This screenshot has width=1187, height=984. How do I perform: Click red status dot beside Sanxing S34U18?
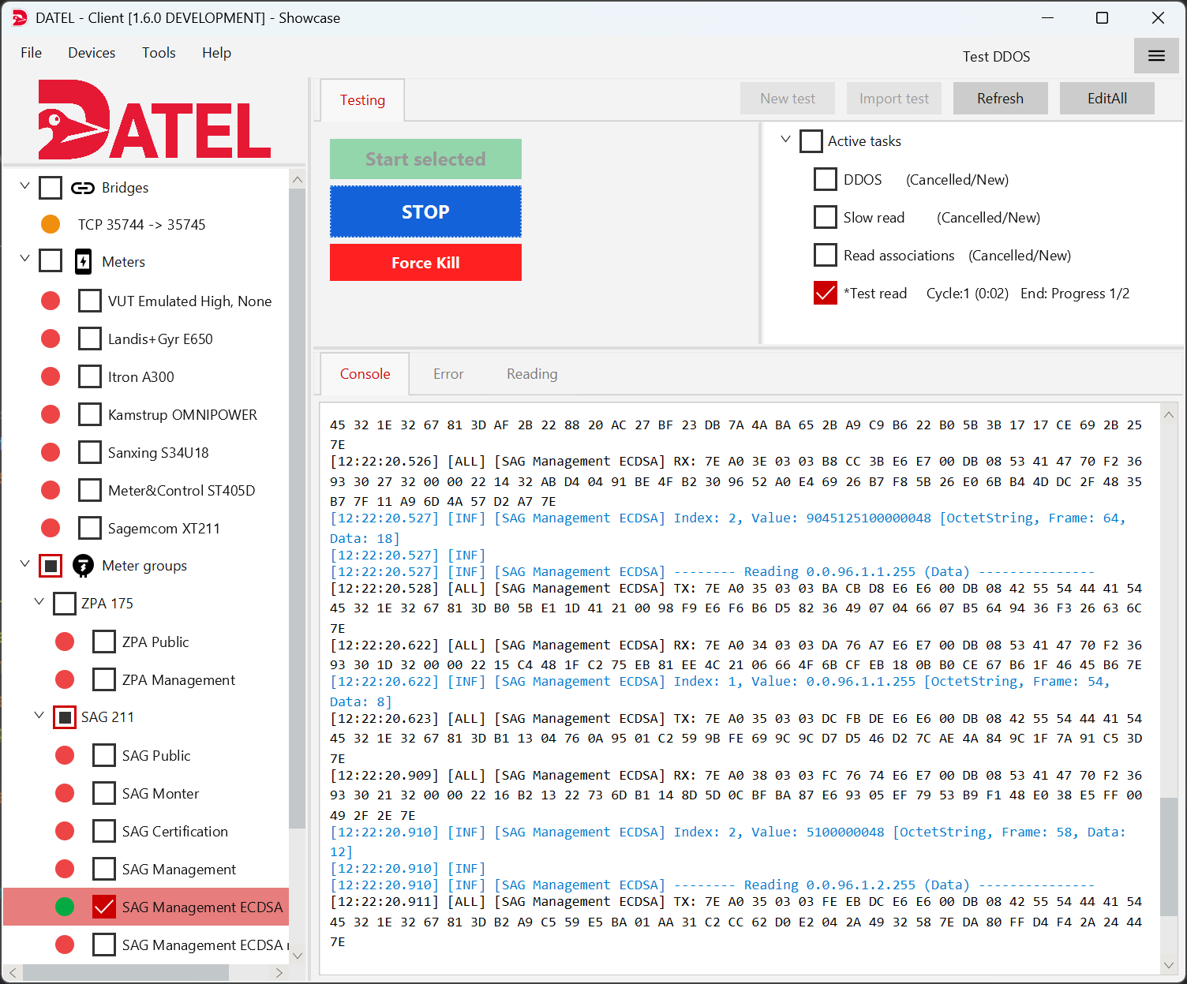51,452
